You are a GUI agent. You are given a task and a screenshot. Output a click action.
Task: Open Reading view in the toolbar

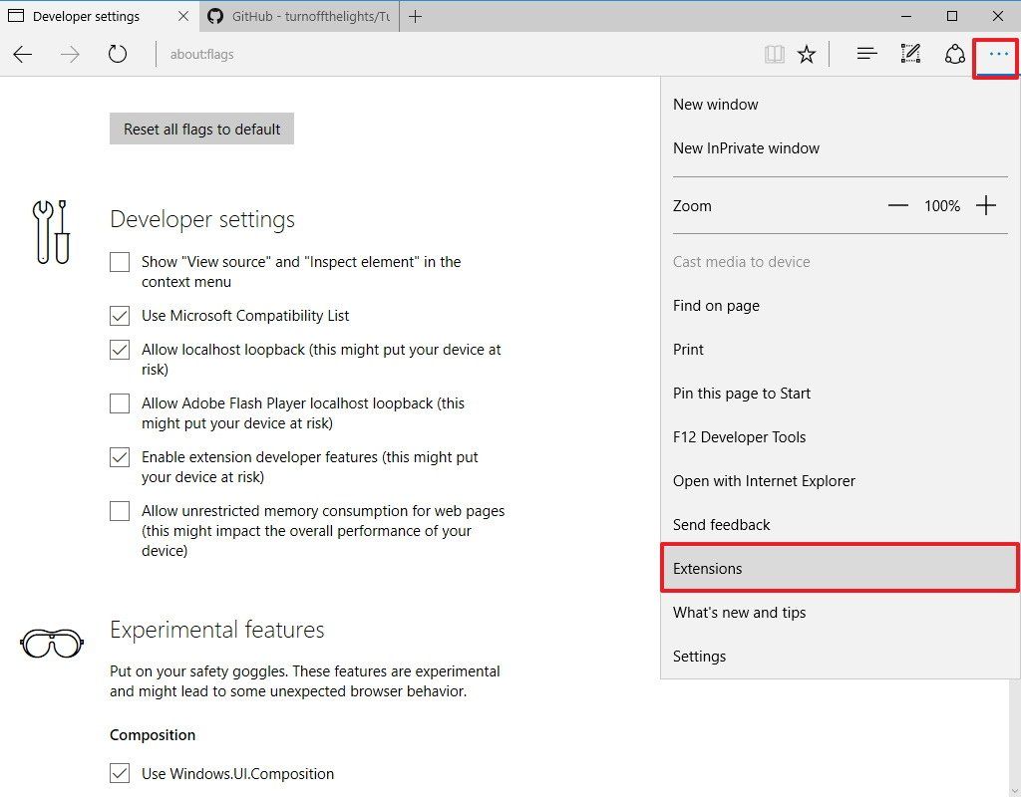coord(775,54)
